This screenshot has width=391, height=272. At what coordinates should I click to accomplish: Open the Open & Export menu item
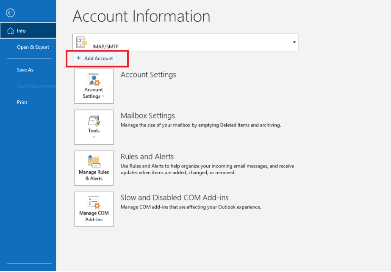click(x=33, y=47)
